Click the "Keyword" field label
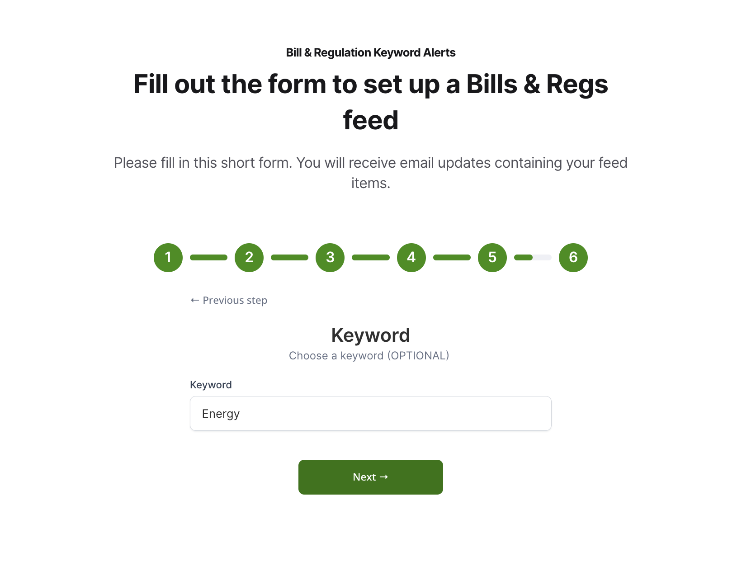 211,385
